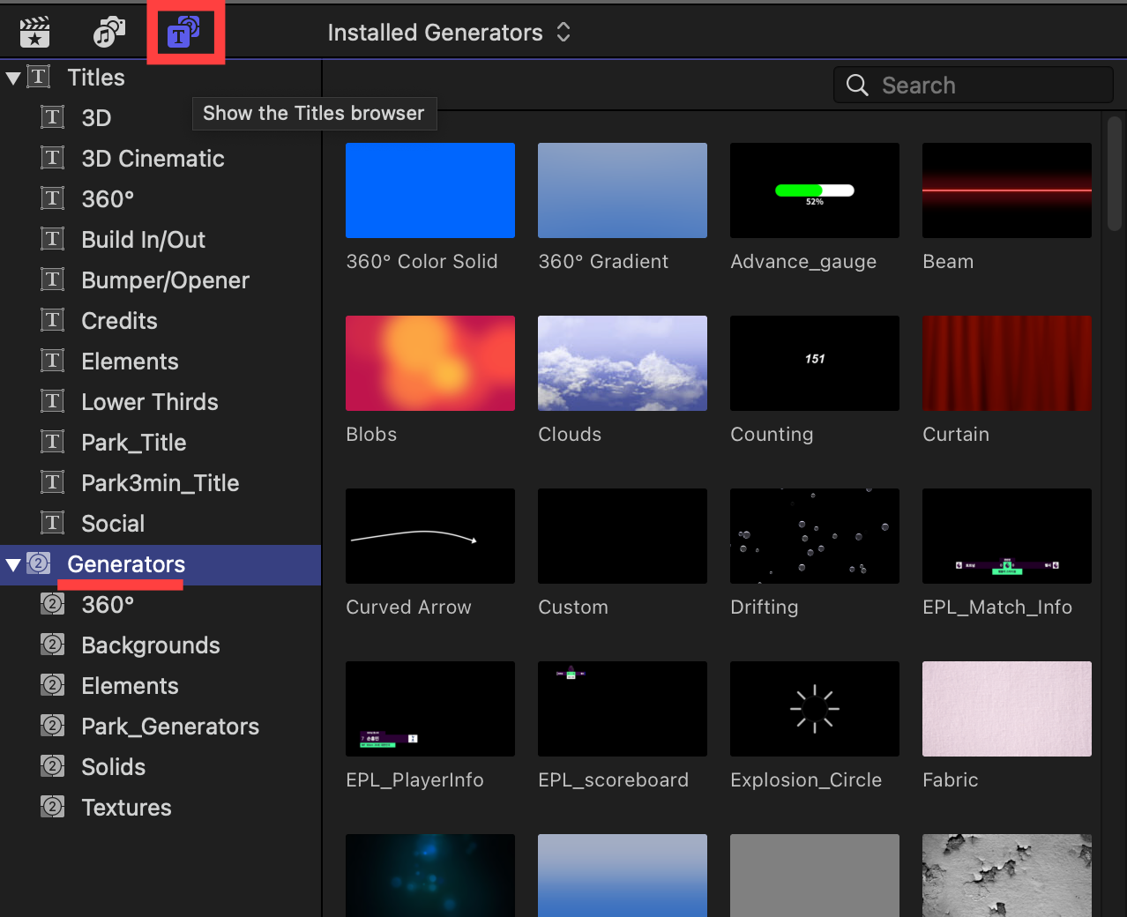
Task: Select Elements under Titles
Action: click(x=160, y=361)
